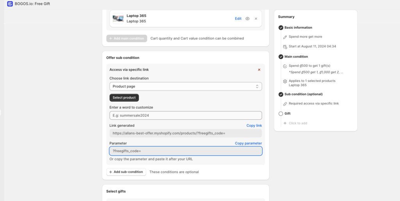This screenshot has width=400, height=201.
Task: Click the Add sub-condition button
Action: pos(126,172)
